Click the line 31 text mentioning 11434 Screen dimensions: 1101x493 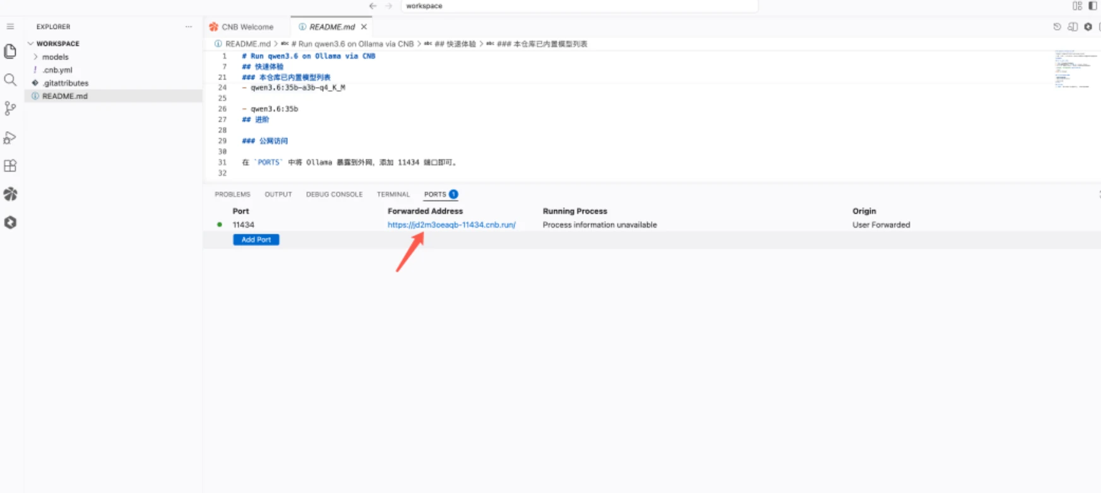349,163
